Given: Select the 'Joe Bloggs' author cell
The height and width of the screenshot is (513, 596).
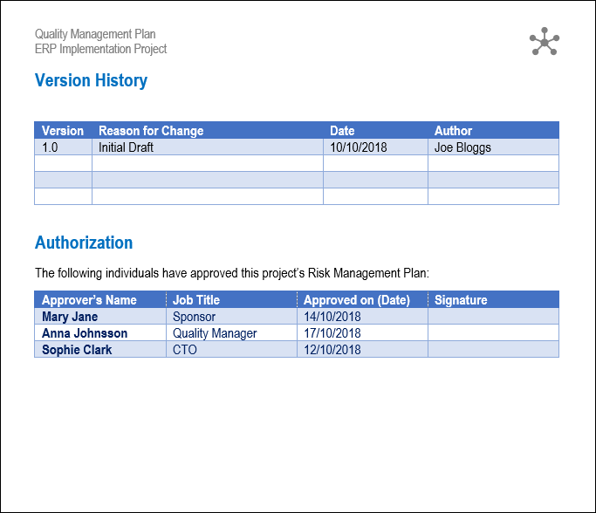Looking at the screenshot, I should pyautogui.click(x=462, y=147).
